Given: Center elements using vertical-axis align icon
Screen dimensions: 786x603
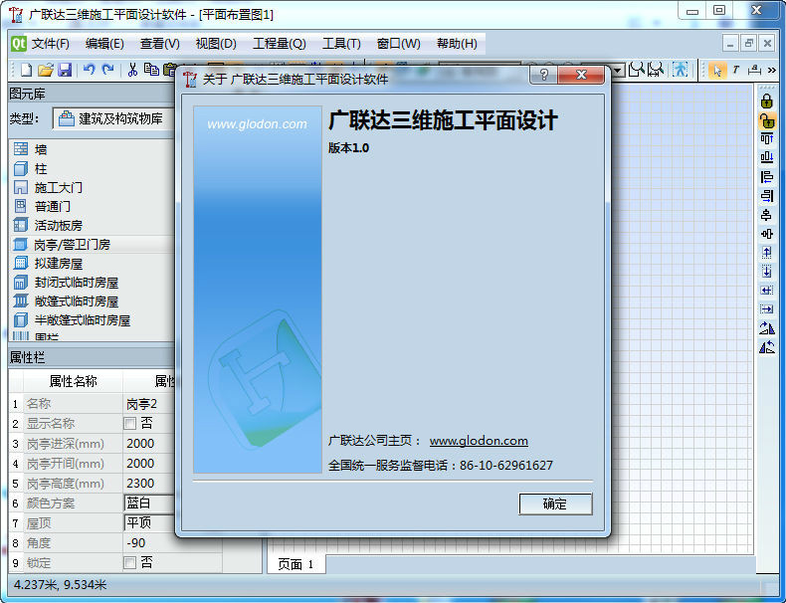Looking at the screenshot, I should pos(766,234).
